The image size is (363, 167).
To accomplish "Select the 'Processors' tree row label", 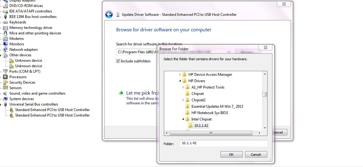I will click(x=18, y=77).
